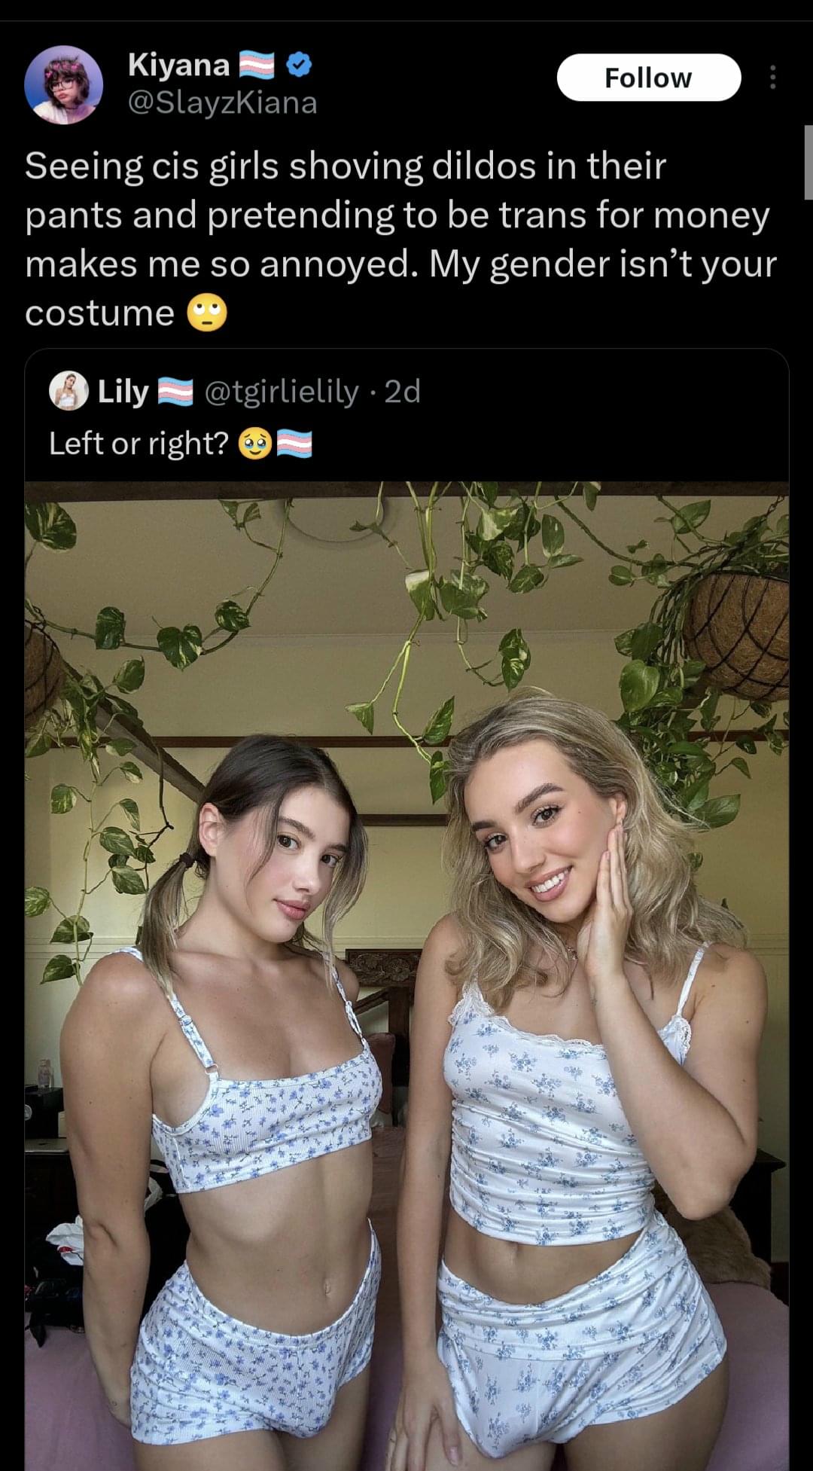Open the @tgirlielily handle link
Viewport: 813px width, 1471px height.
[282, 392]
